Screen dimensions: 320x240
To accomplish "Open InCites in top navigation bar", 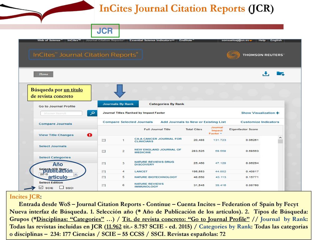I will pyautogui.click(x=74, y=40).
